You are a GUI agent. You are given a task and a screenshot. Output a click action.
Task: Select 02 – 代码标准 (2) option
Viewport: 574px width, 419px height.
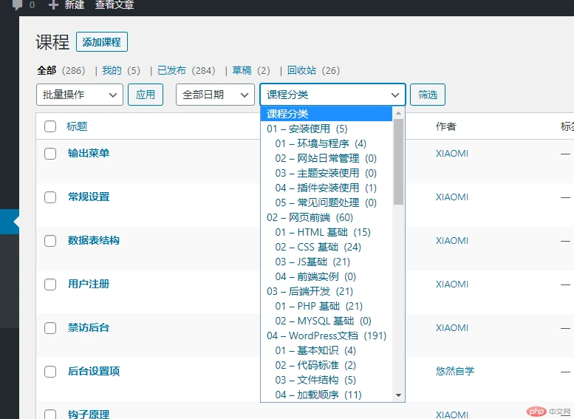[327, 365]
